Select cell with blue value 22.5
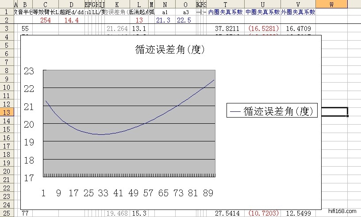 point(184,20)
